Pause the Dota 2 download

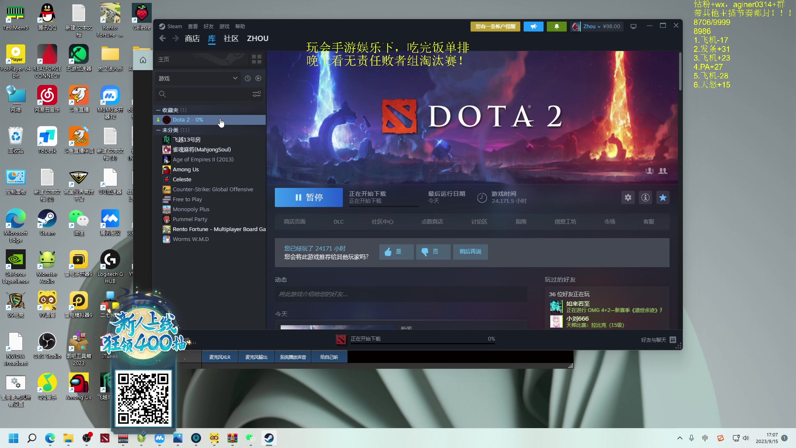click(x=309, y=197)
